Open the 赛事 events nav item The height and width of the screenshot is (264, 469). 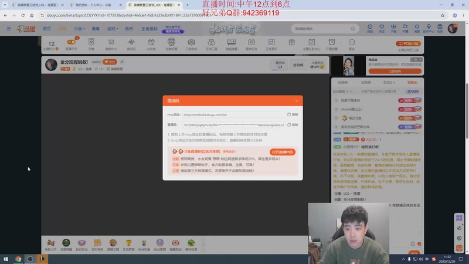(96, 29)
